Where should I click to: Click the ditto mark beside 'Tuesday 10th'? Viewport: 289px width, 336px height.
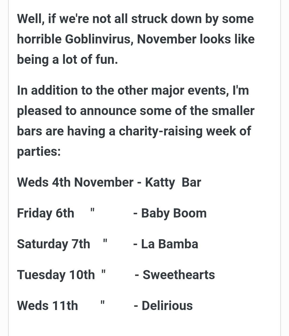(x=104, y=272)
